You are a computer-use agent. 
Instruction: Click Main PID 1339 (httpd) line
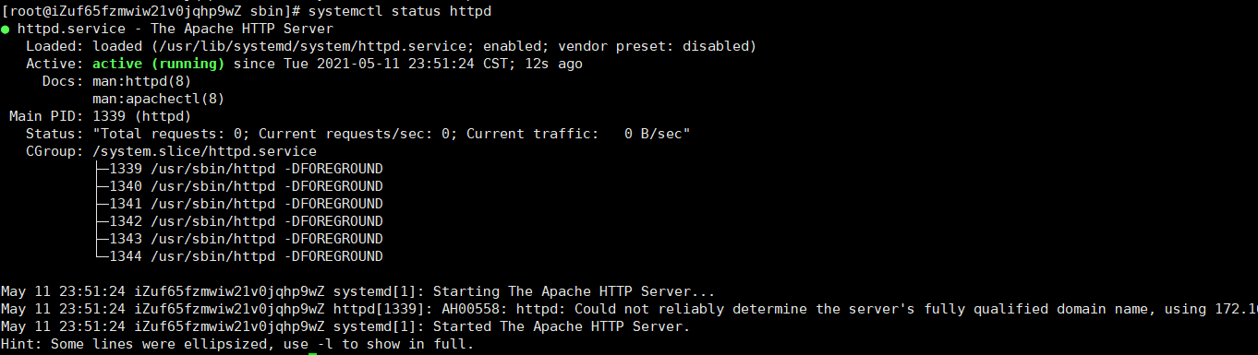tap(100, 116)
